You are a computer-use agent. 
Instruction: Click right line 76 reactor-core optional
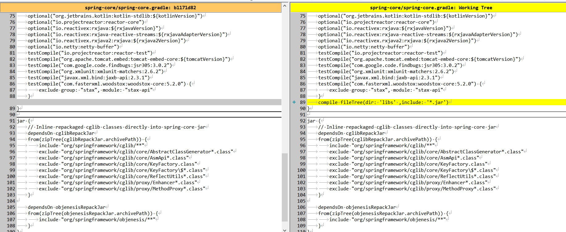tap(376, 22)
